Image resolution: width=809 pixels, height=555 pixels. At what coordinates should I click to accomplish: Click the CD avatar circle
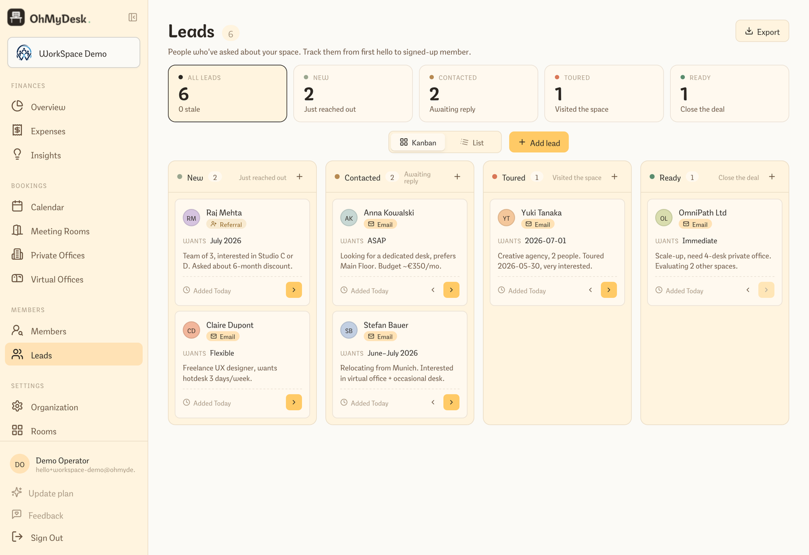(192, 330)
